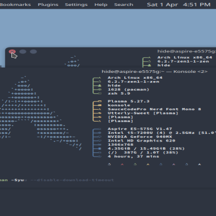Click the NVIDIA GeForce 940MX text
216x216 pixels.
click(x=140, y=137)
